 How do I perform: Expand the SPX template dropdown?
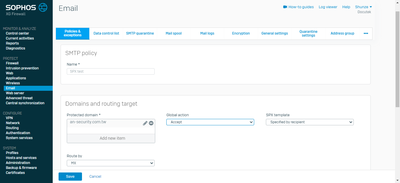[310, 122]
